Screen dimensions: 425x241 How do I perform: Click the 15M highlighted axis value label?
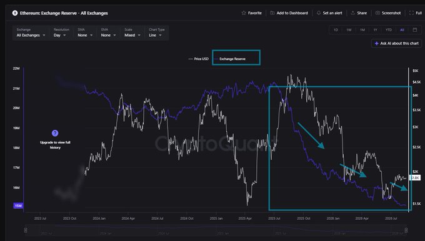(18, 206)
